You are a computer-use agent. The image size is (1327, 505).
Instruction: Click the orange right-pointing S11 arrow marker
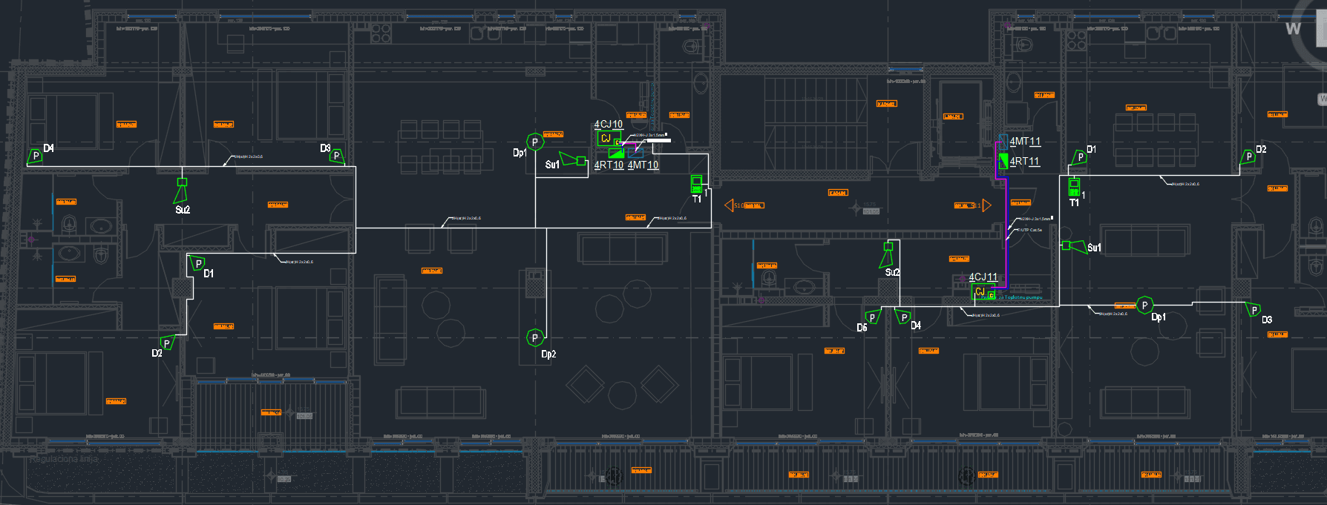point(986,205)
